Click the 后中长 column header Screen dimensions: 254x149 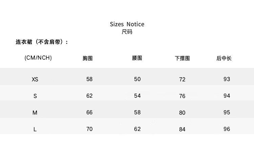(224, 58)
